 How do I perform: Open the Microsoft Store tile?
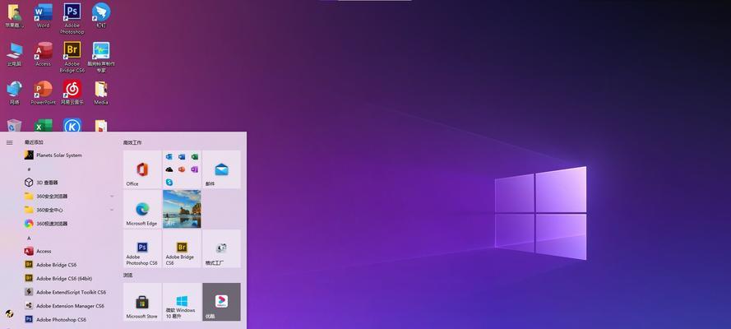[142, 302]
